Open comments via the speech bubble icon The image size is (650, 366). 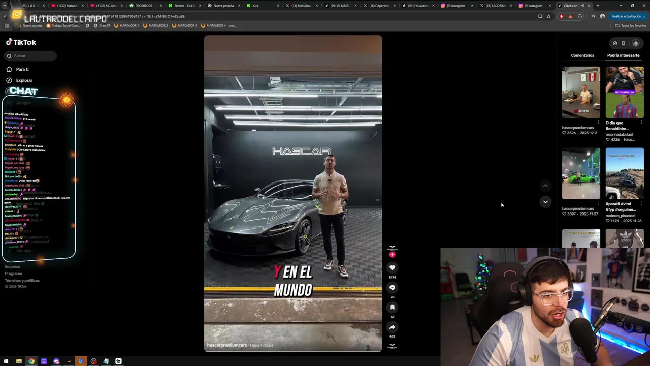pyautogui.click(x=392, y=287)
